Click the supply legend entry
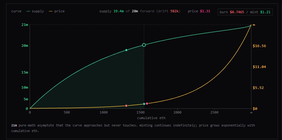Screen dimensions: 282x140 click(35, 11)
